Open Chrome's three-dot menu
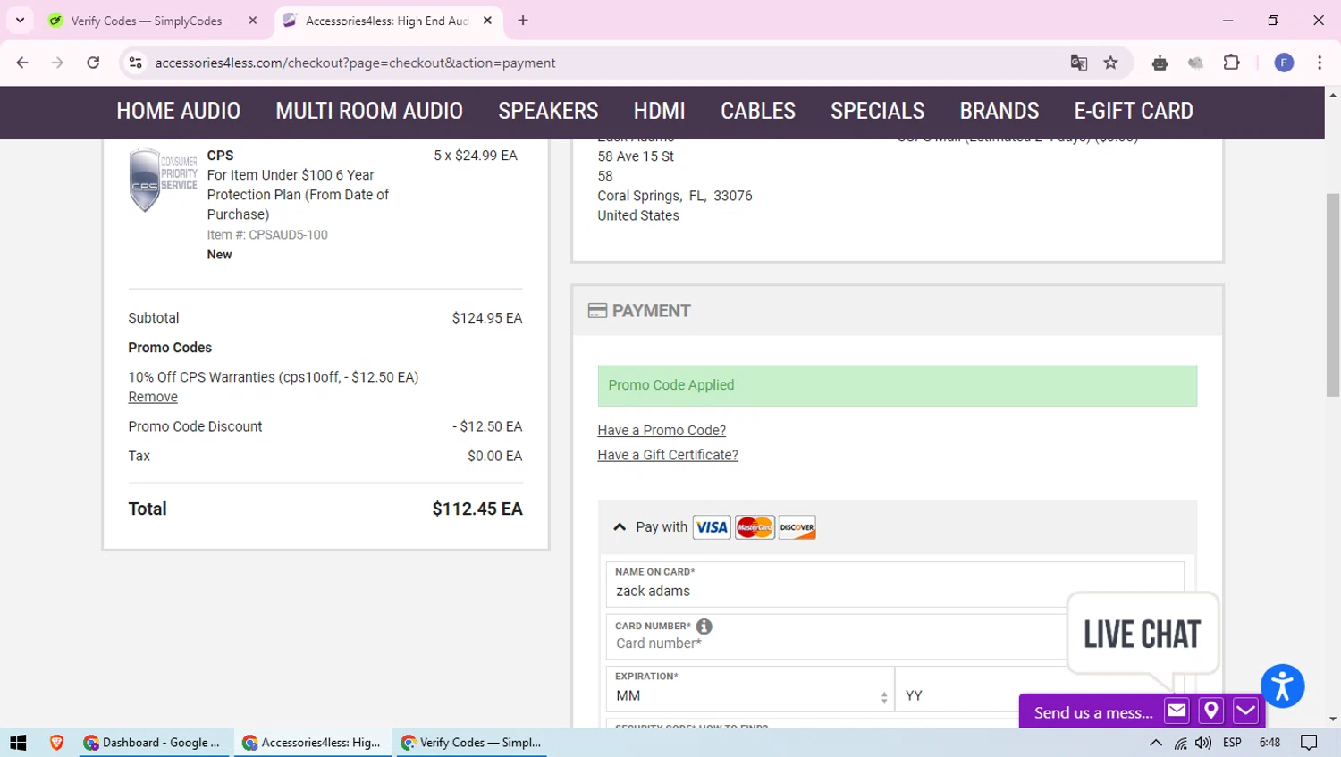Image resolution: width=1341 pixels, height=757 pixels. point(1320,63)
